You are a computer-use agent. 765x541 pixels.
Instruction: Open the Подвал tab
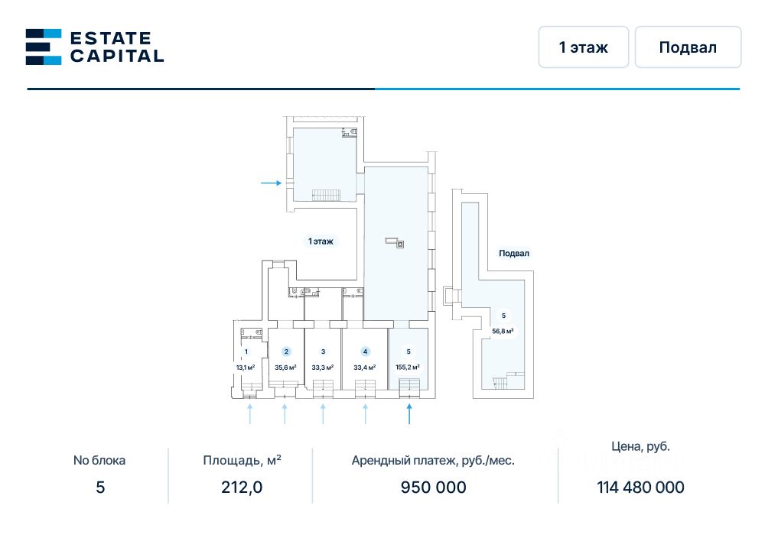(x=688, y=47)
